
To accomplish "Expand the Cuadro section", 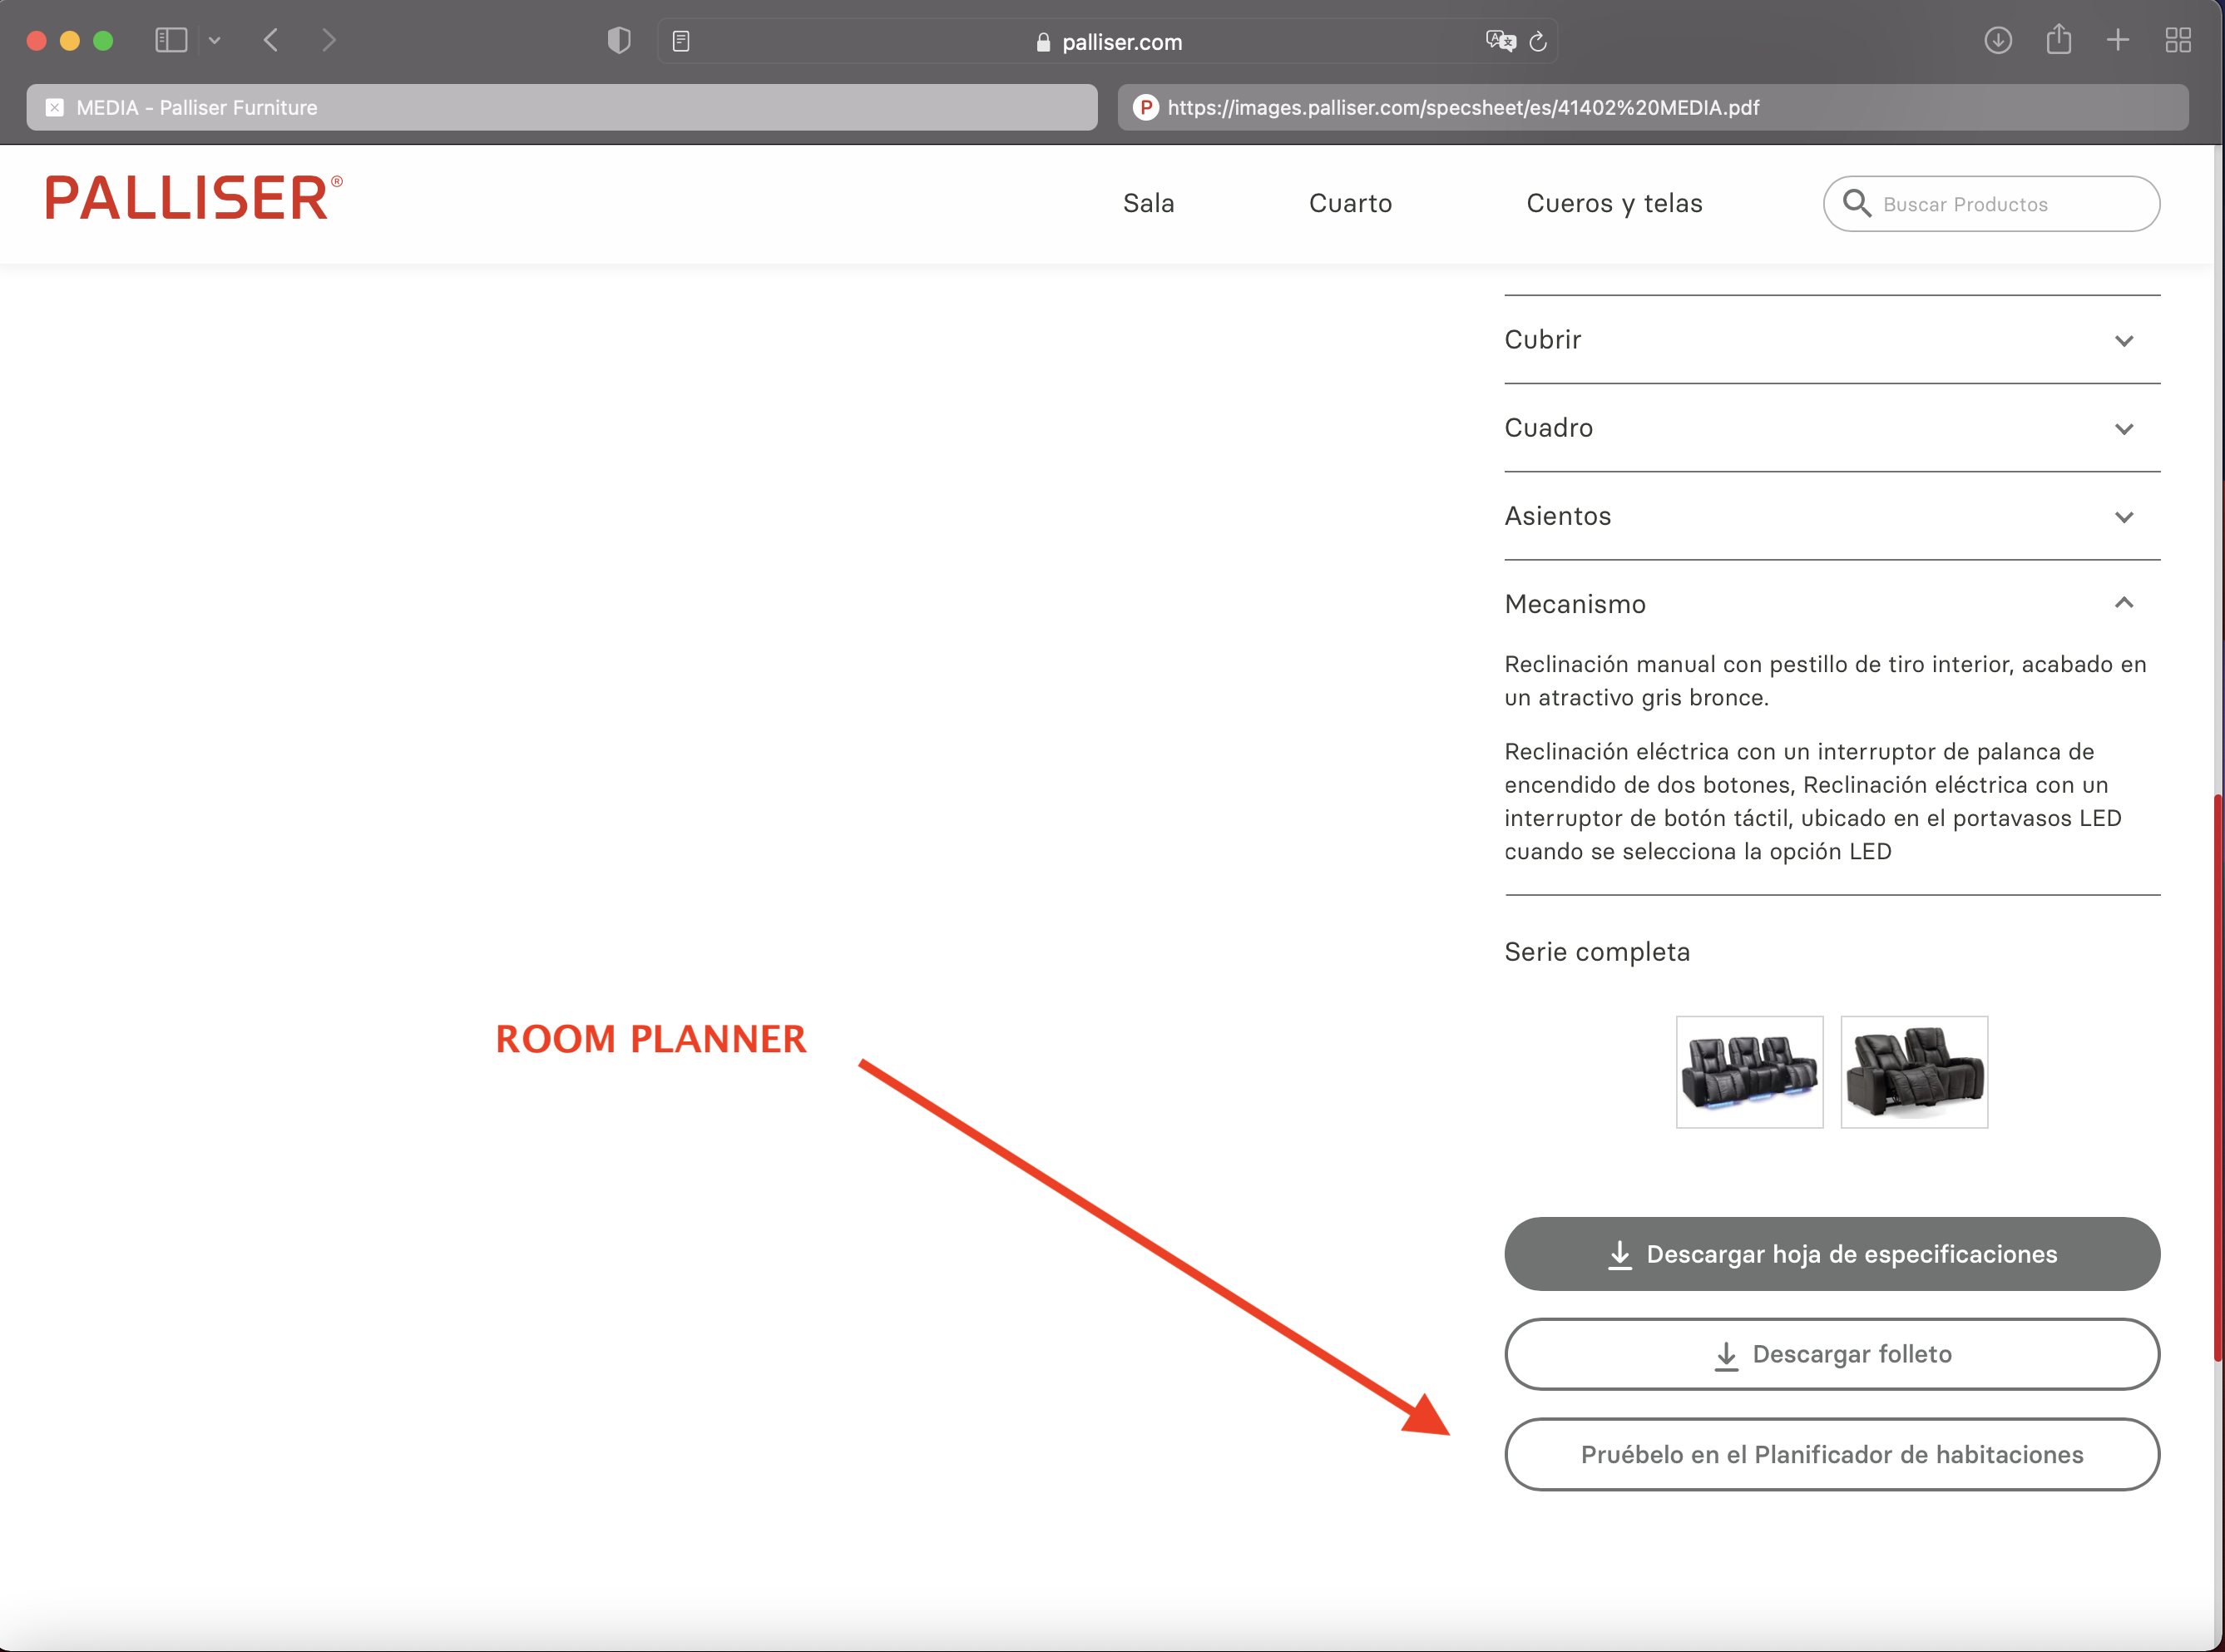I will (x=1832, y=428).
